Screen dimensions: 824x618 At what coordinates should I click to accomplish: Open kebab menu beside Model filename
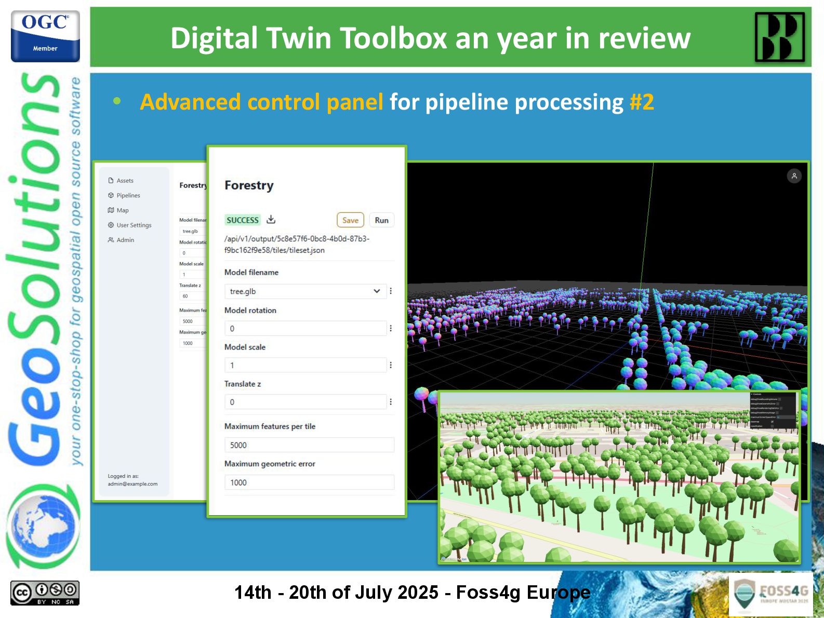391,291
